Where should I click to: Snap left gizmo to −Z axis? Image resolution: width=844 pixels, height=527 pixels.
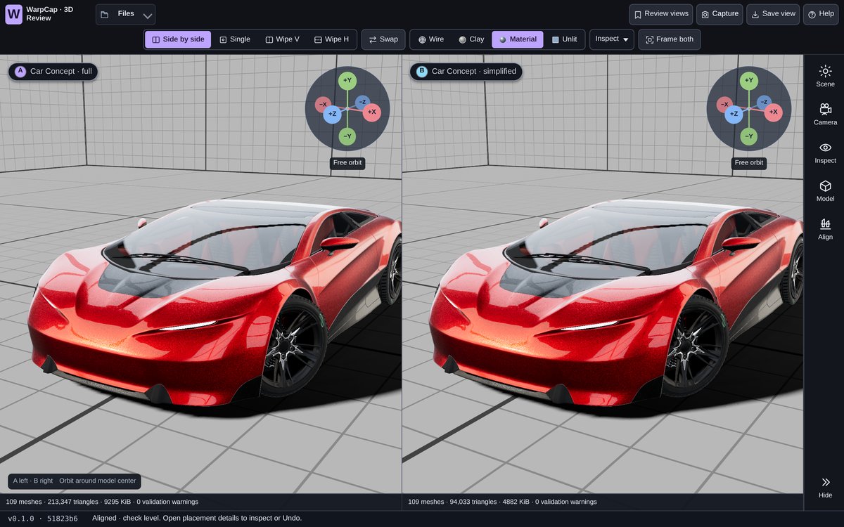click(x=362, y=103)
